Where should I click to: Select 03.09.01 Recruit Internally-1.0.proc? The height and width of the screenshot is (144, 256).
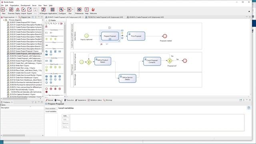(x=20, y=90)
